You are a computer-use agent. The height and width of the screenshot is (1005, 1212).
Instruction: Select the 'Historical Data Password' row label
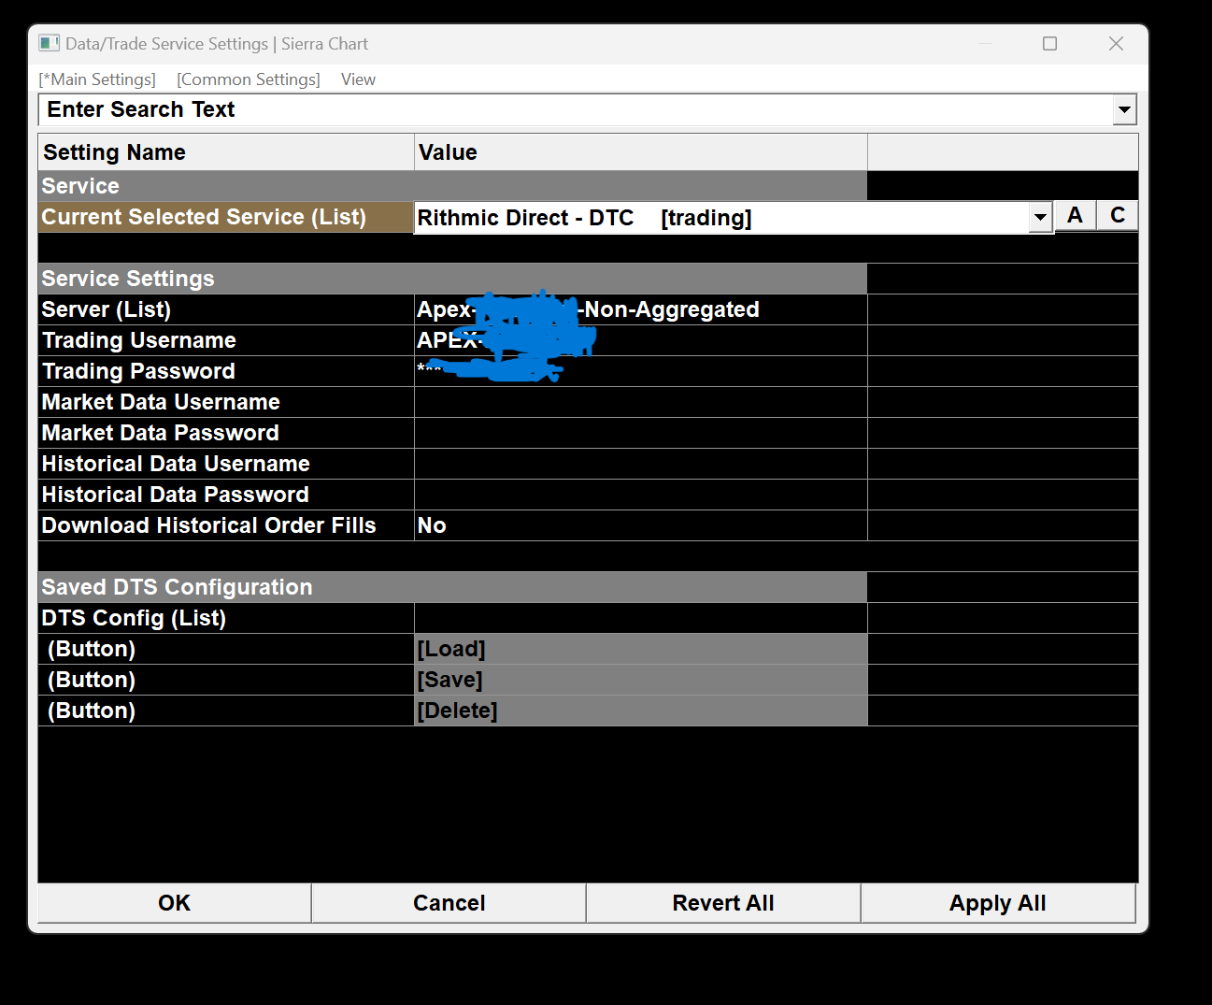pyautogui.click(x=176, y=495)
